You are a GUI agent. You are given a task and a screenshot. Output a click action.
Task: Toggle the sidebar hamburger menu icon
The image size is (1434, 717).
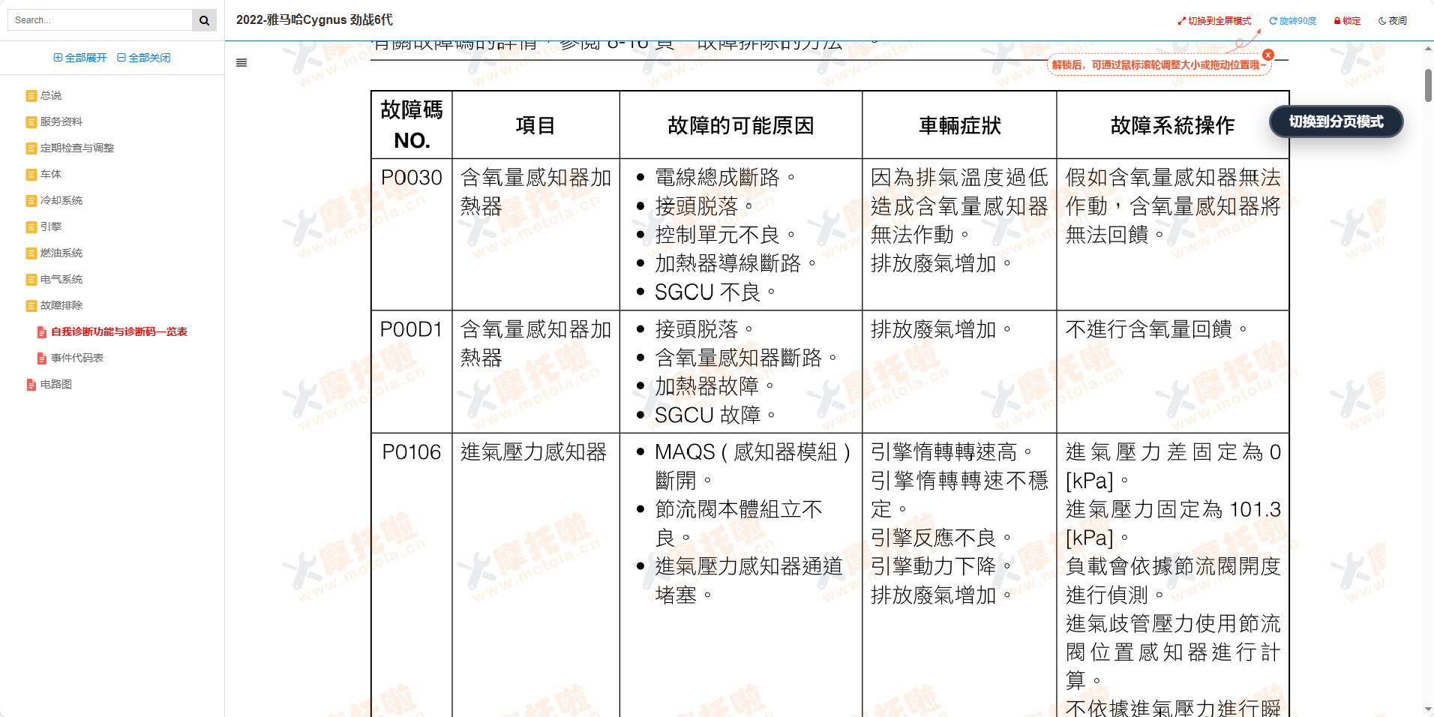point(241,63)
